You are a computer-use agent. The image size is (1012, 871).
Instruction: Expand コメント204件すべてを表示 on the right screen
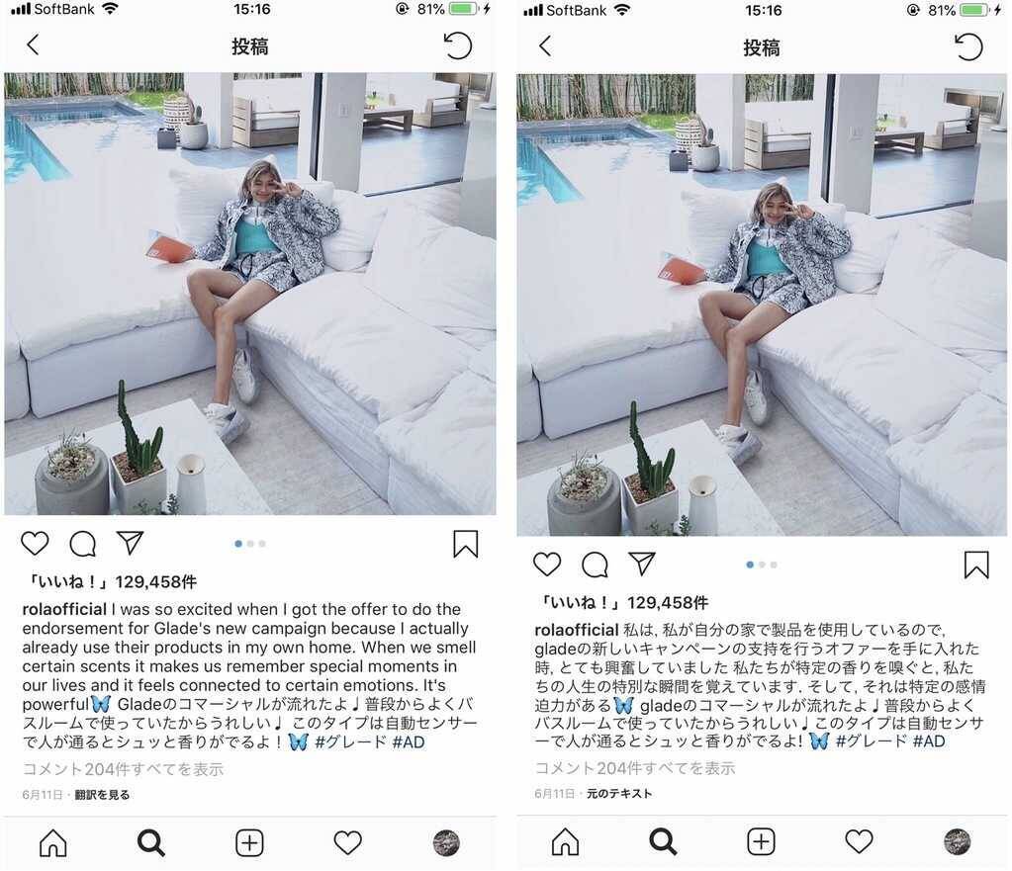pos(635,768)
